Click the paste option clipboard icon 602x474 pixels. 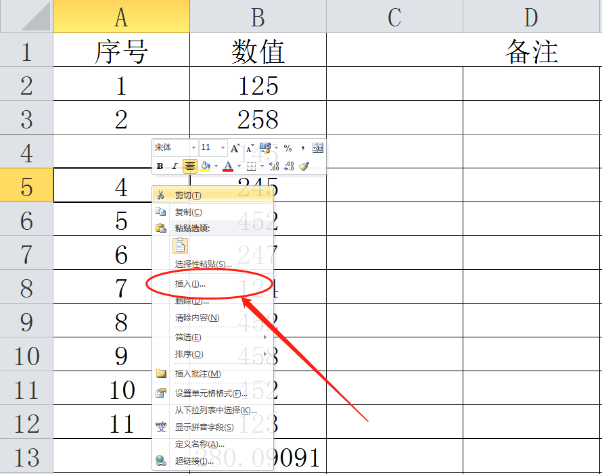(x=181, y=245)
